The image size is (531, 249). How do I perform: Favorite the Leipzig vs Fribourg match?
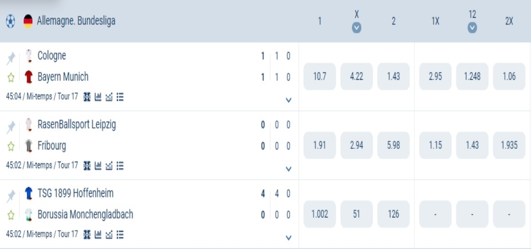[11, 146]
